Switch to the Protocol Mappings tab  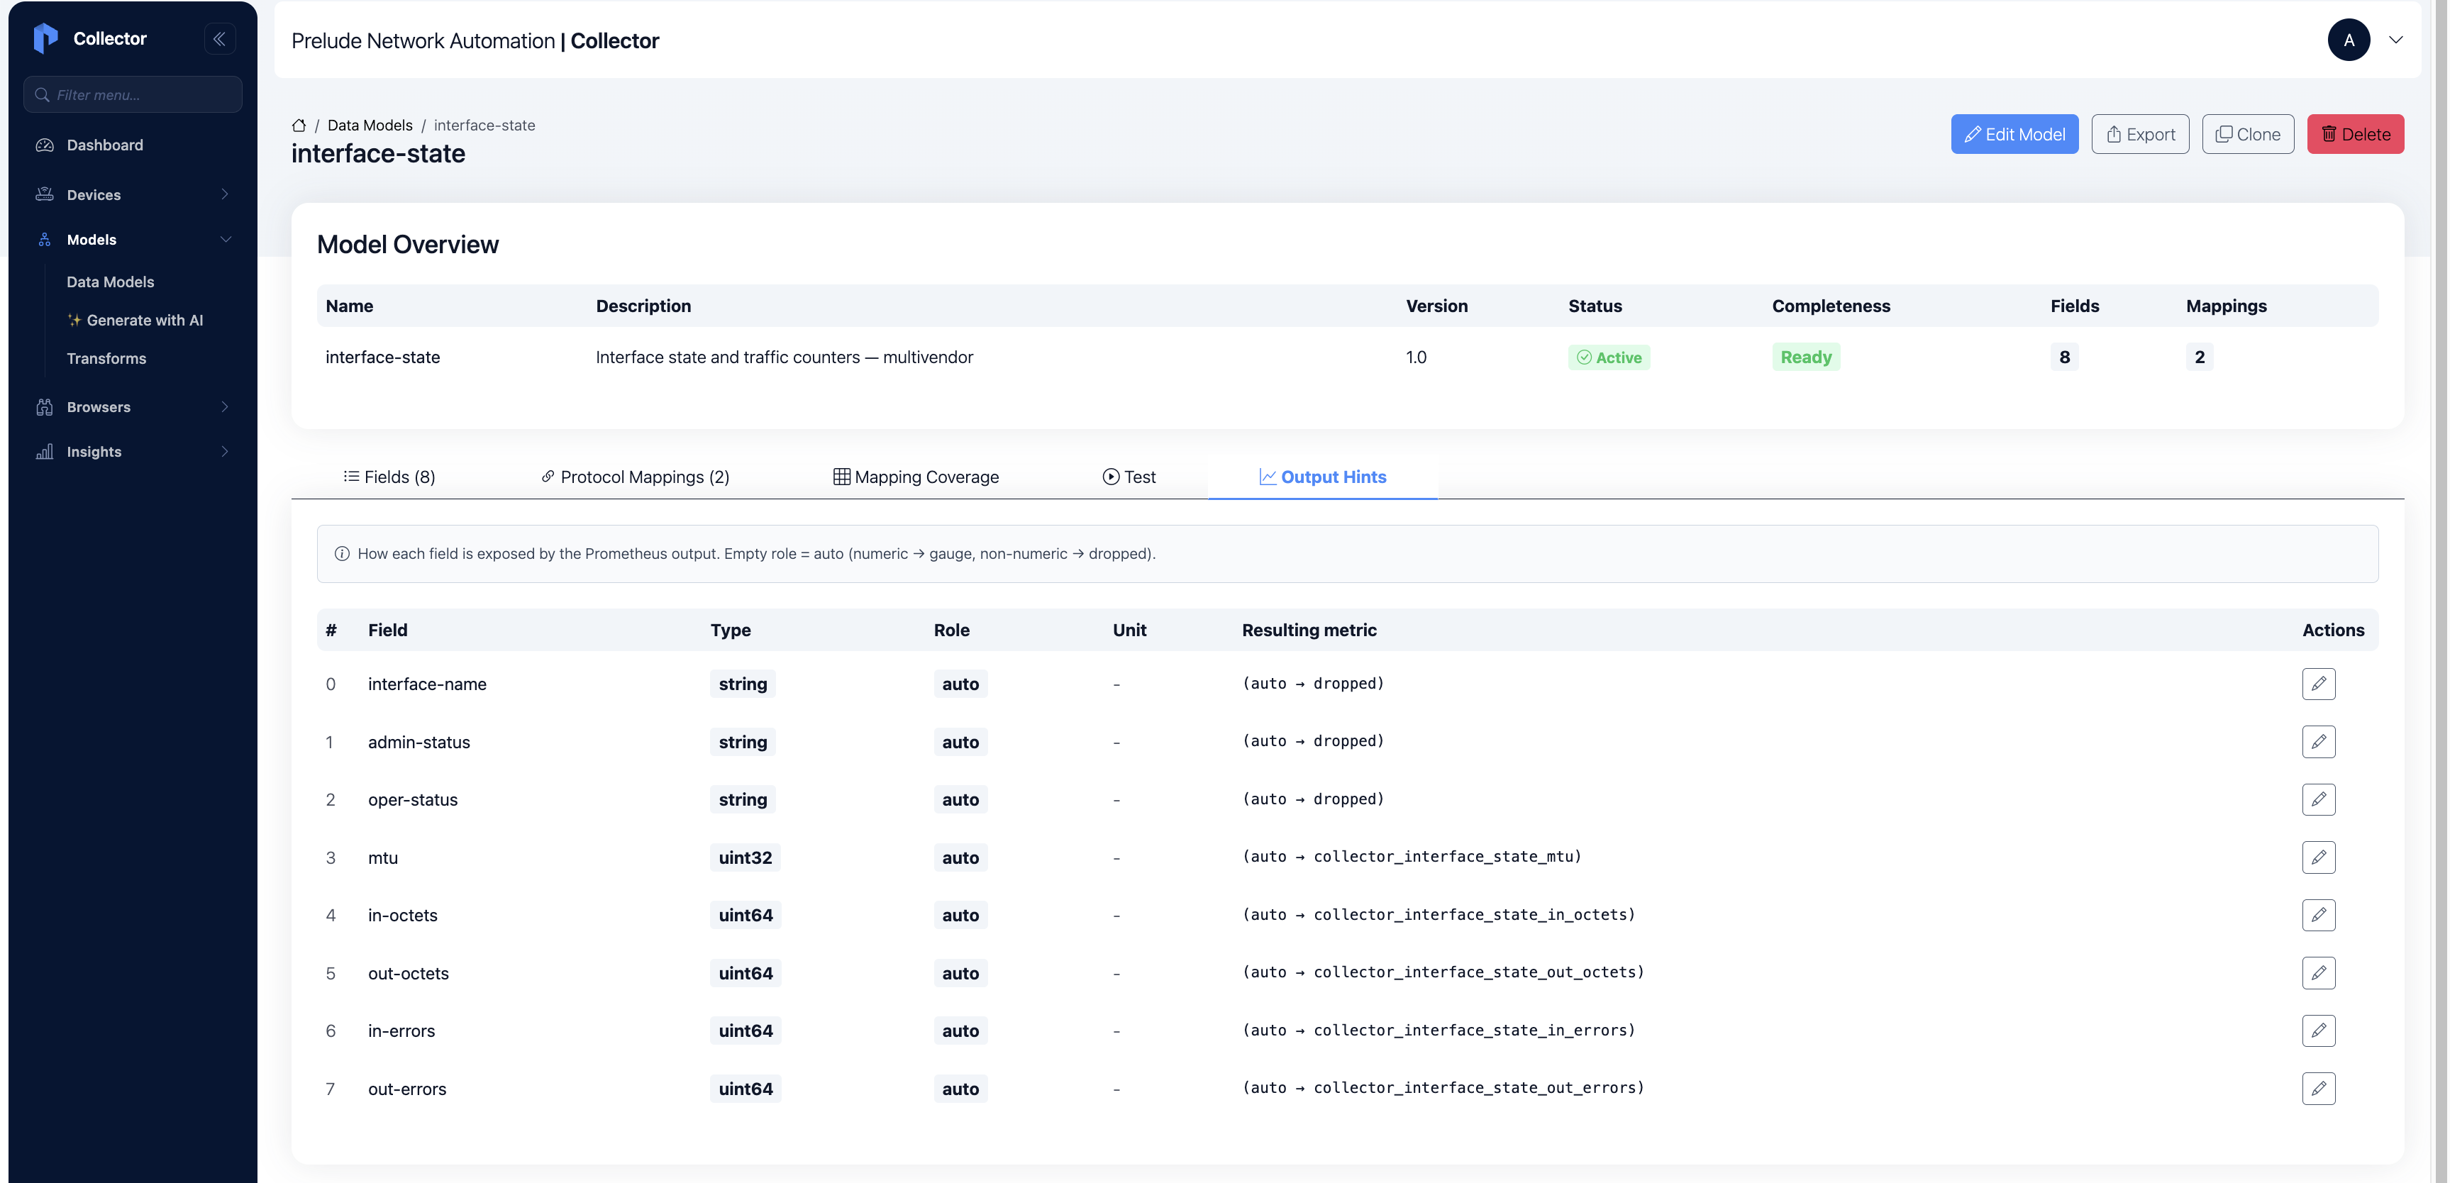point(634,477)
